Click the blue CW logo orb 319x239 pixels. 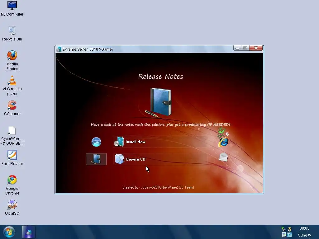[96, 142]
